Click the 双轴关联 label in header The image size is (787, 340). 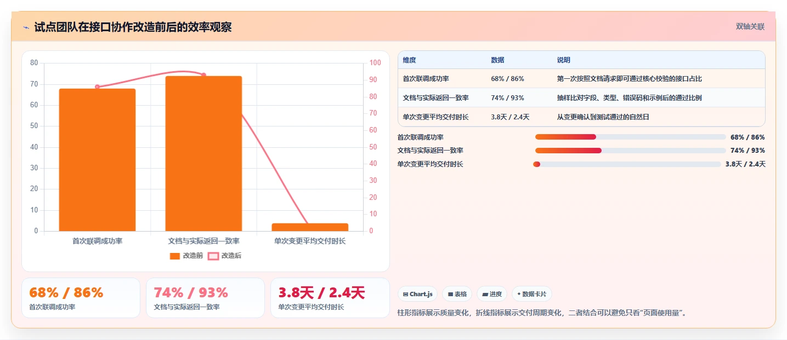(750, 27)
